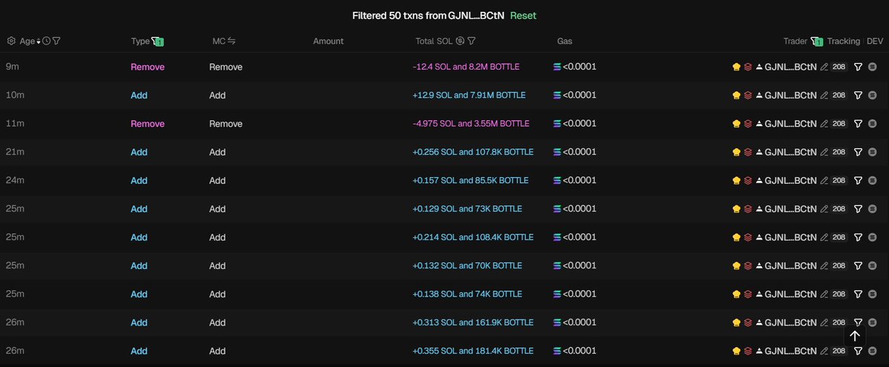
Task: Click the gas value <0.0001 in 11m row
Action: [x=579, y=124]
